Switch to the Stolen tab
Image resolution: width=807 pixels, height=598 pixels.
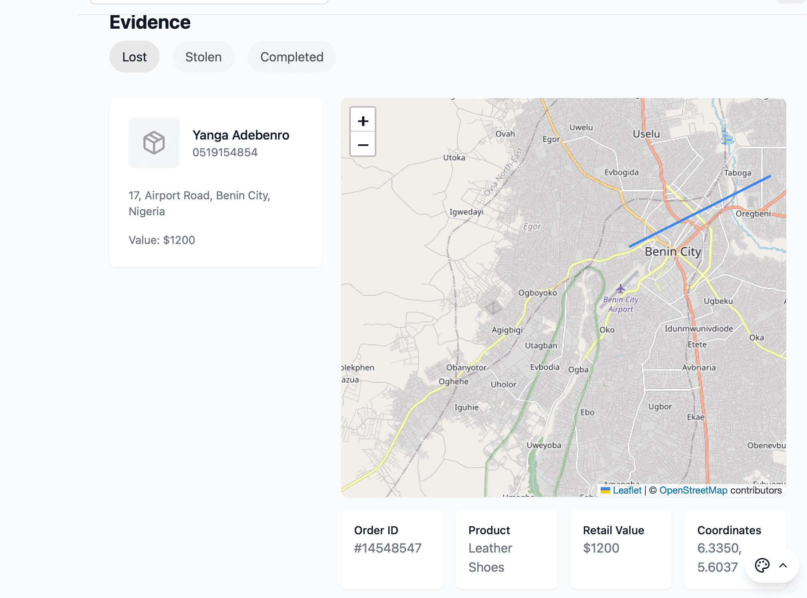[x=203, y=57]
